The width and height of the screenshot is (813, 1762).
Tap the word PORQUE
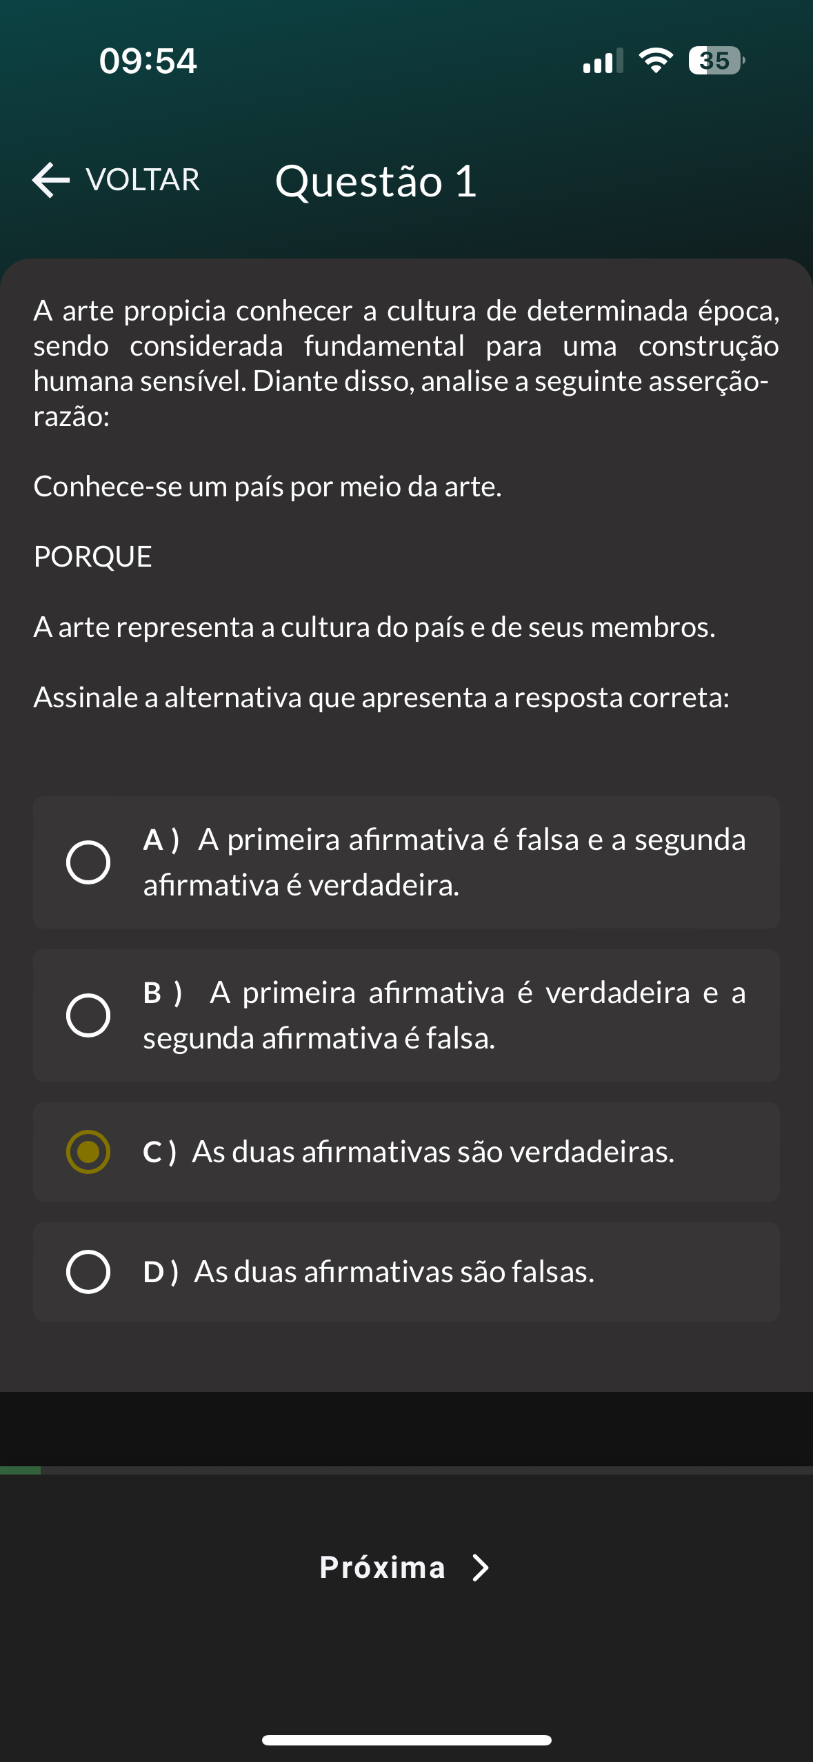coord(93,556)
